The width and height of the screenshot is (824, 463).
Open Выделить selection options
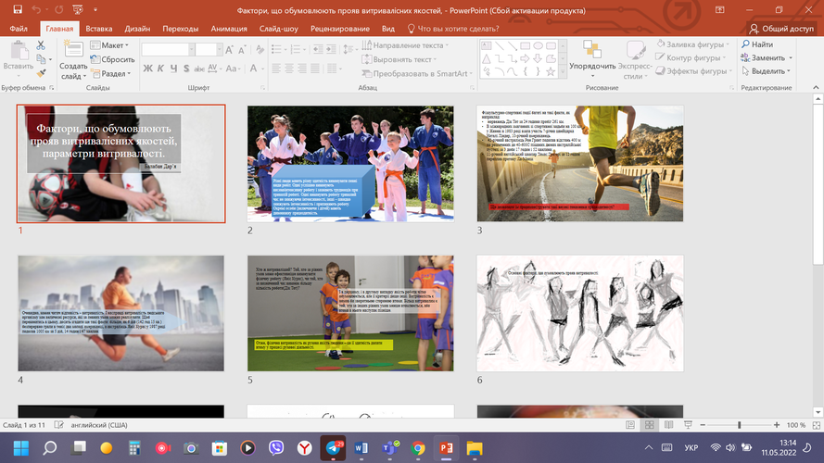[x=766, y=71]
